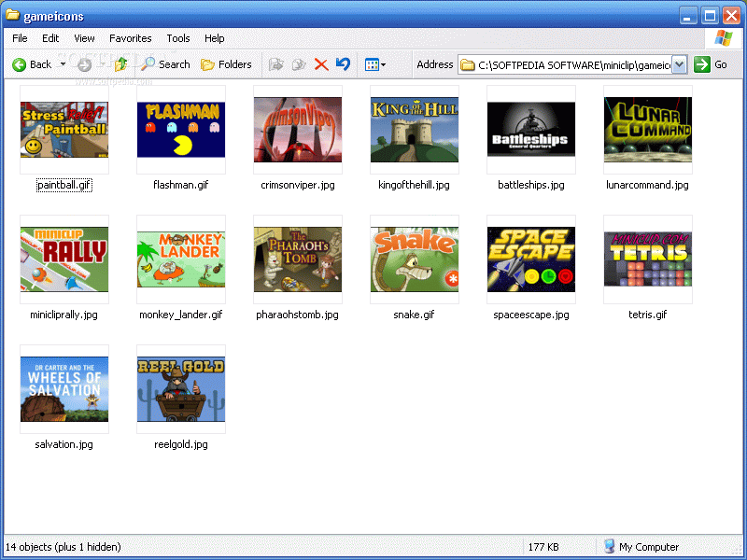Select the Snake game thumbnail
Image resolution: width=747 pixels, height=560 pixels.
415,259
